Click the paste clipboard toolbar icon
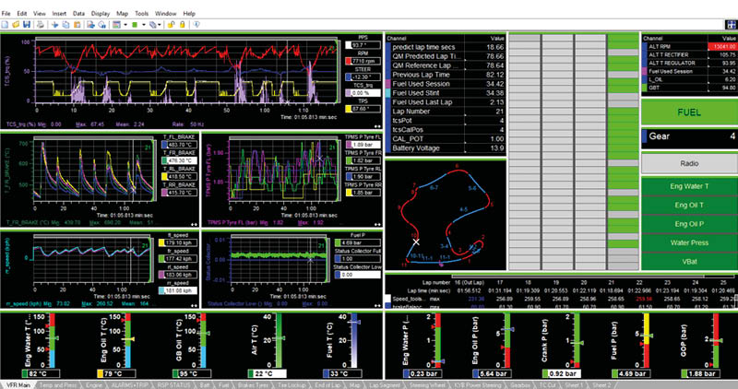738x389 pixels. [77, 25]
